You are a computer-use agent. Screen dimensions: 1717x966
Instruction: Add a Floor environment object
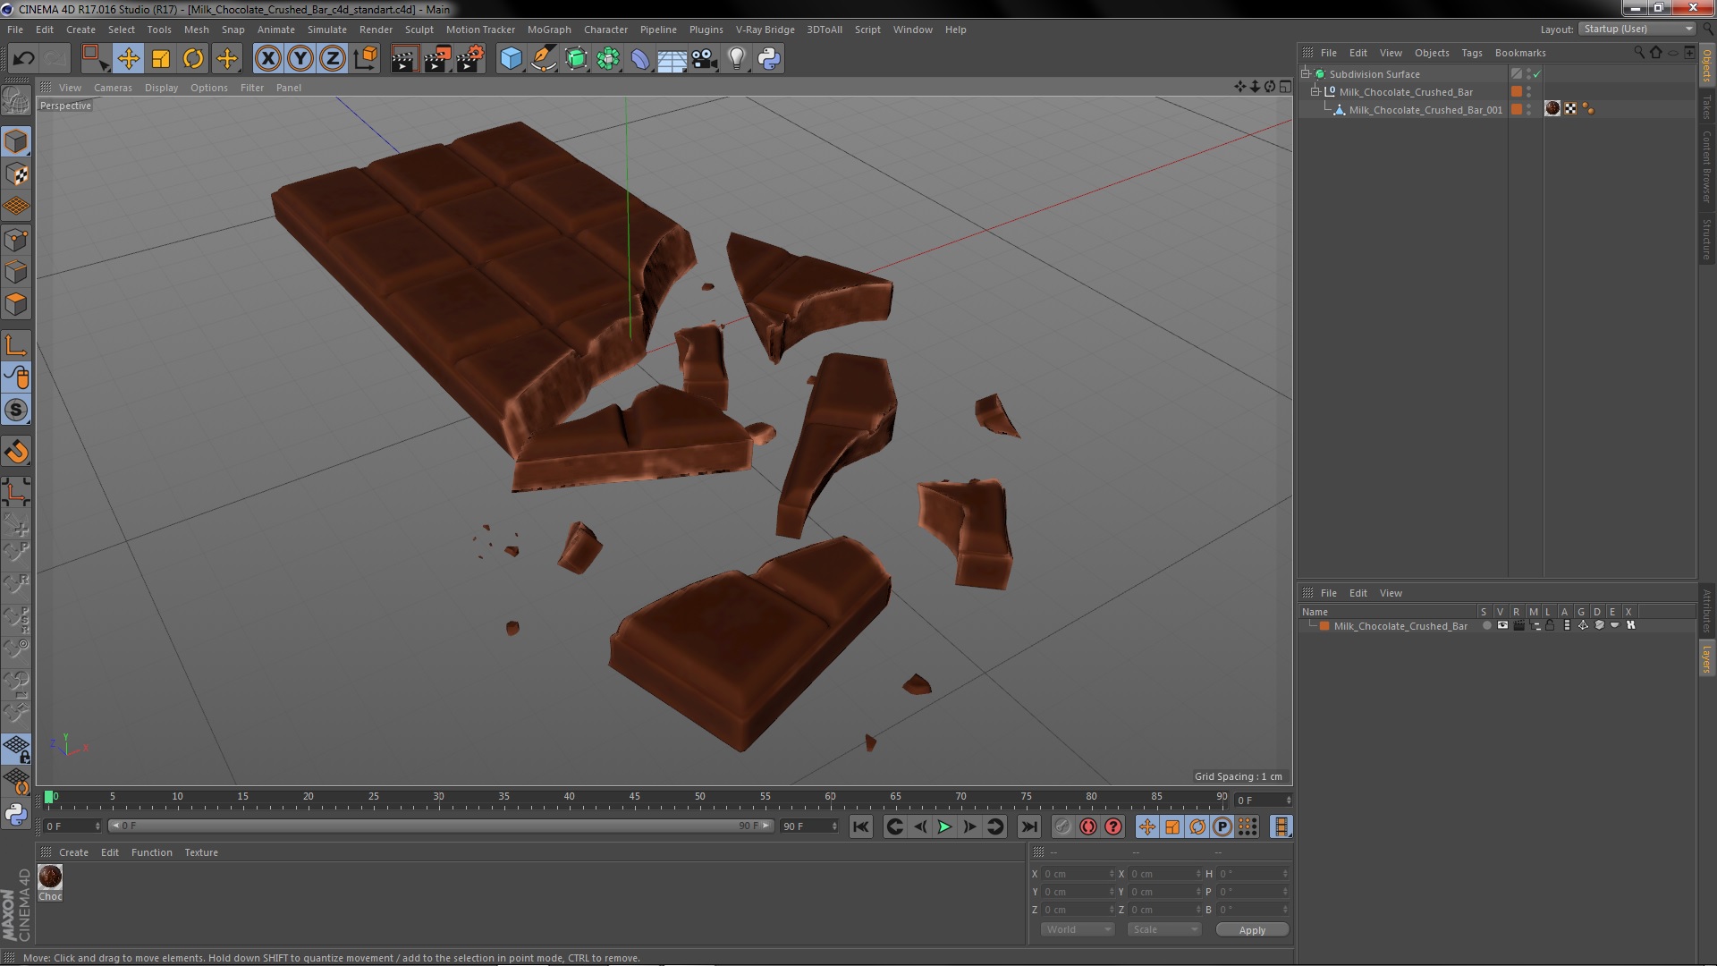pyautogui.click(x=672, y=59)
